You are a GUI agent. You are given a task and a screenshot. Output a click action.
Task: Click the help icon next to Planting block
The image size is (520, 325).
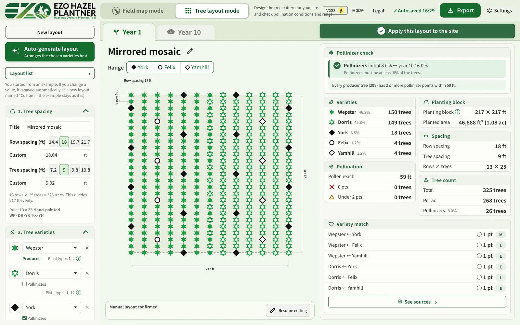click(x=458, y=112)
